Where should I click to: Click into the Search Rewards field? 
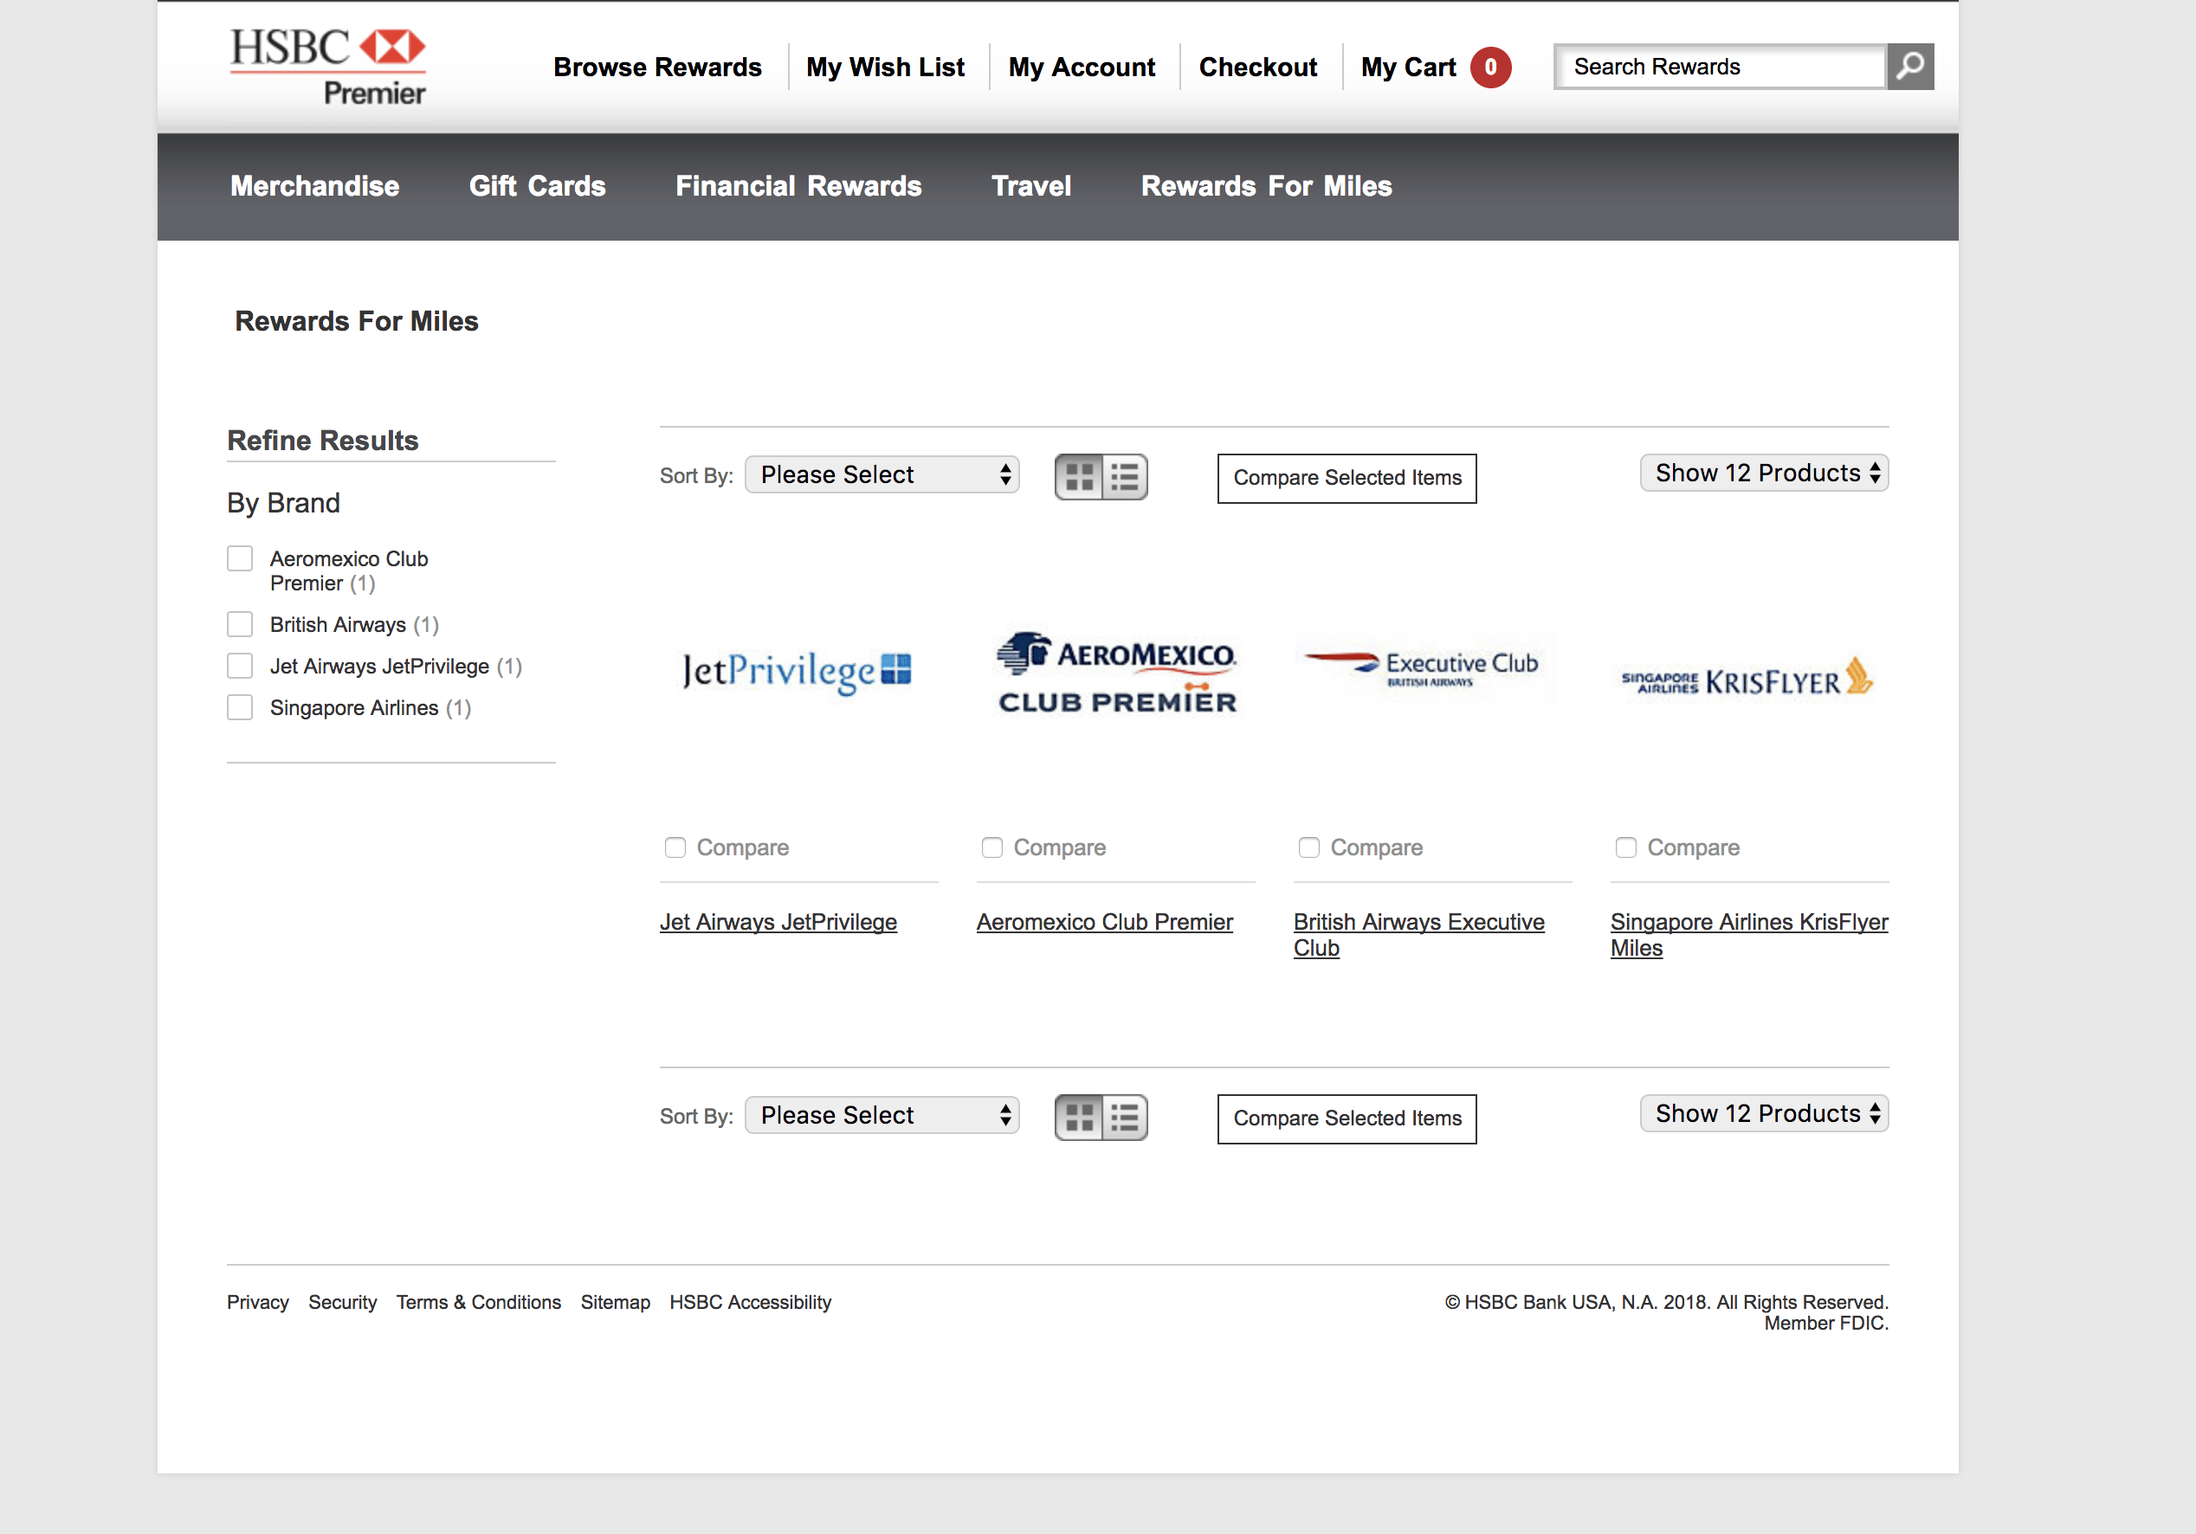coord(1720,67)
